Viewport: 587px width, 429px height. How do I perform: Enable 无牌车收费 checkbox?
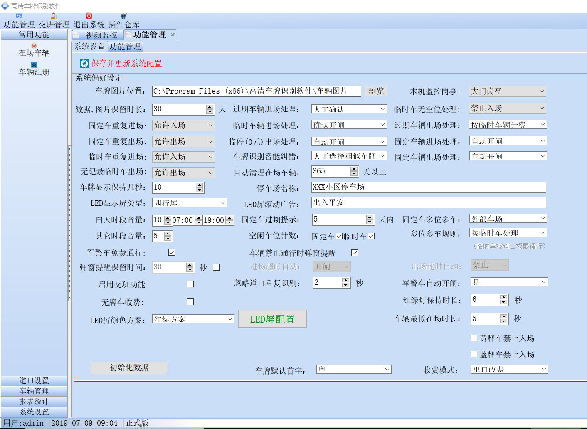[x=190, y=302]
